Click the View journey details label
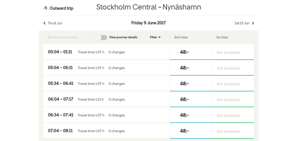This screenshot has height=141, width=297. (123, 37)
